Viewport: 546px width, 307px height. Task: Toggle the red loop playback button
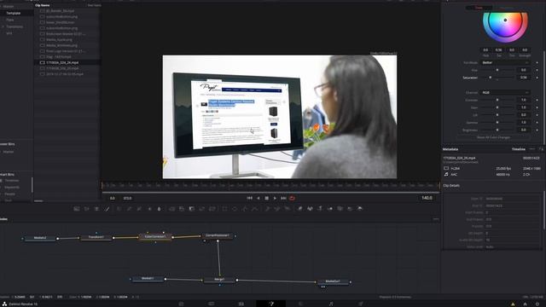click(292, 198)
